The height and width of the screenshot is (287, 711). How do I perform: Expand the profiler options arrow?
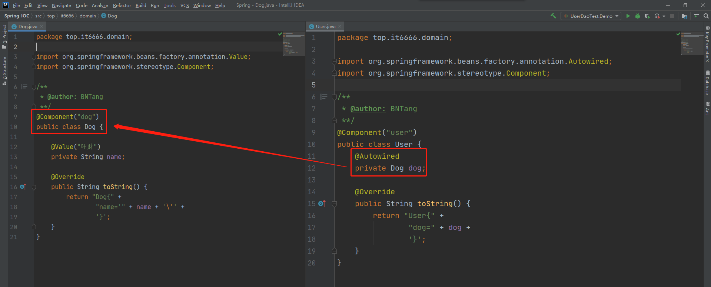(664, 16)
